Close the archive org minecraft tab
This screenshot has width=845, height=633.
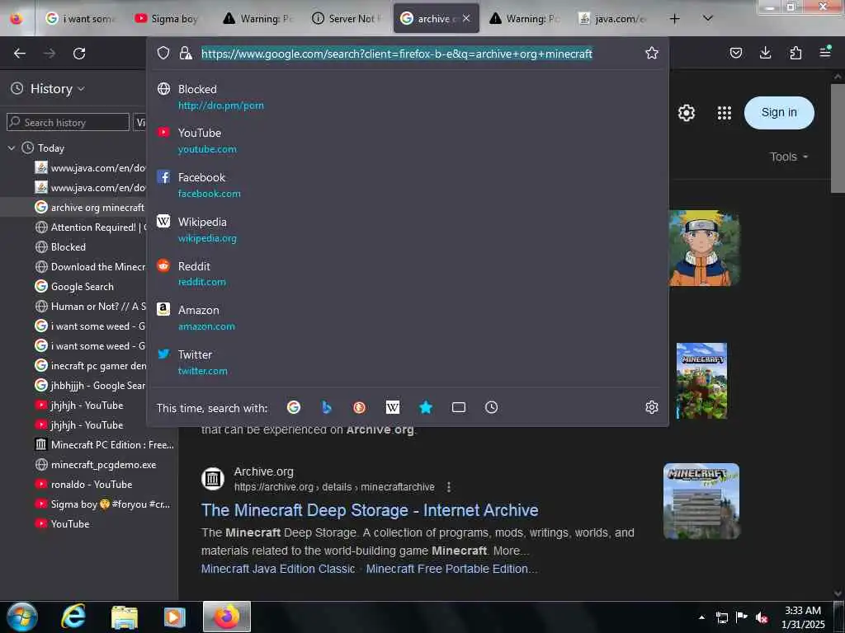466,18
